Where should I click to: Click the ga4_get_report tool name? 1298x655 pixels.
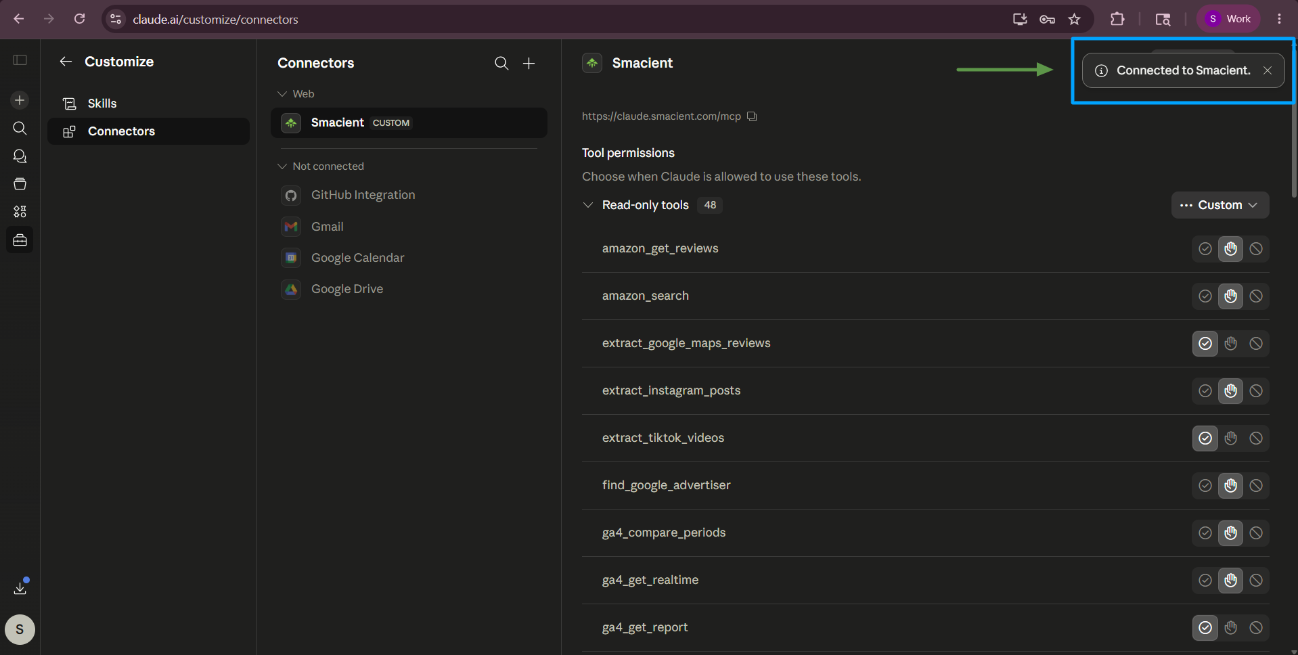pyautogui.click(x=645, y=628)
